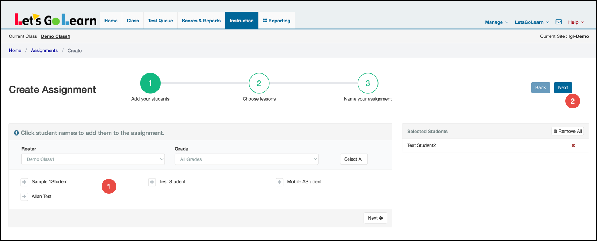The image size is (597, 241).
Task: Select step 1 Add your students circle
Action: [x=150, y=83]
